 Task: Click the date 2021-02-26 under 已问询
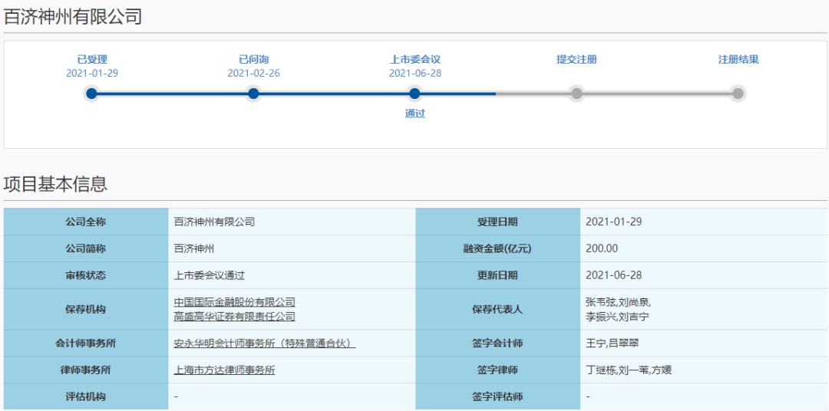coord(253,74)
